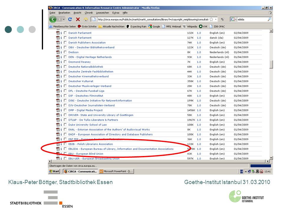Open the EBLIDA European Bureau of Library link

coord(121,149)
